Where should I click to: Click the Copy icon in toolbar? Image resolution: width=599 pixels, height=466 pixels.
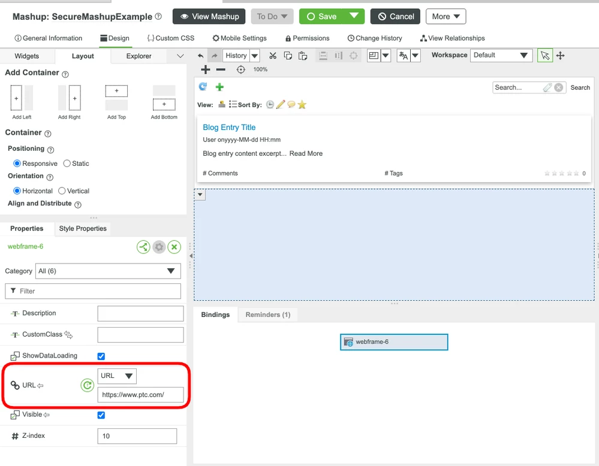tap(288, 56)
